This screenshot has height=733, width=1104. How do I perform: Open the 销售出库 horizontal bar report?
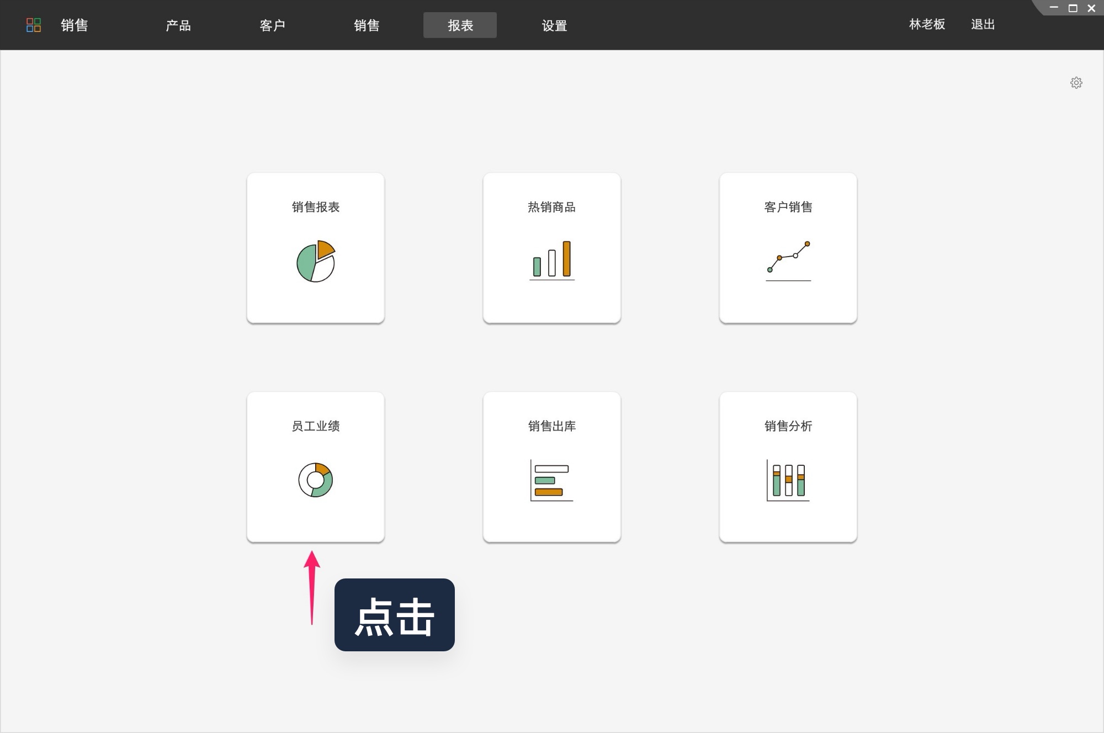[x=551, y=466]
